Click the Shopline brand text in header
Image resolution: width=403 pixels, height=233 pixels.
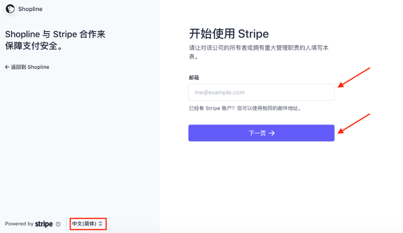tap(30, 9)
